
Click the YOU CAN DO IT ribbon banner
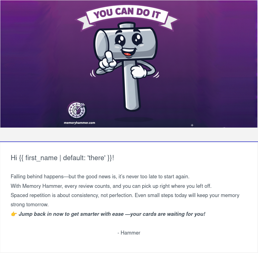point(127,17)
